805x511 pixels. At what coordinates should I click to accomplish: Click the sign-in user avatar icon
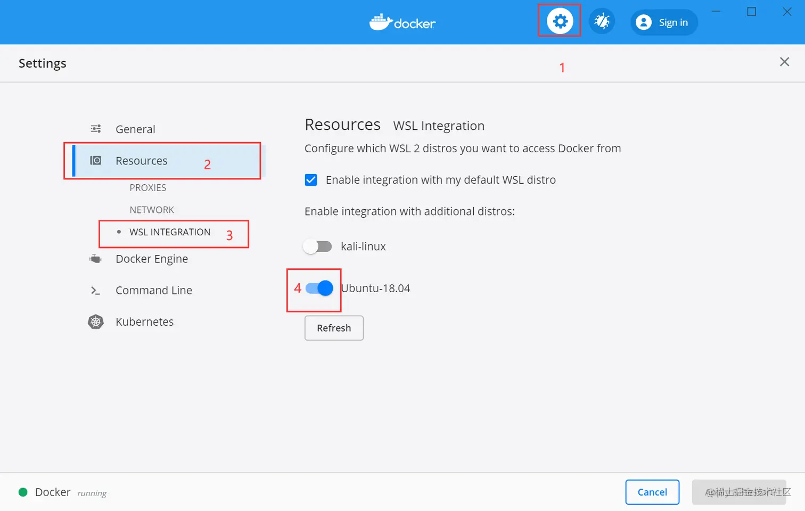(x=644, y=22)
